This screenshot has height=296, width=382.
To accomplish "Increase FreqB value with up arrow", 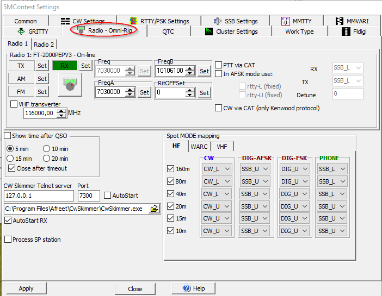I will 190,68.
